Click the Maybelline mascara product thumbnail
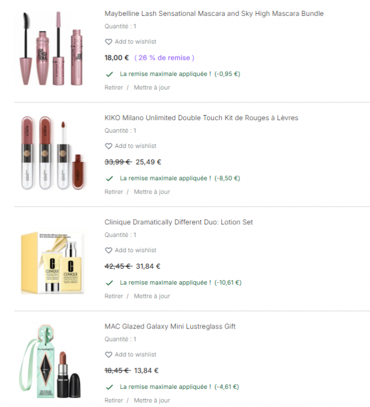This screenshot has height=407, width=370. 51,48
